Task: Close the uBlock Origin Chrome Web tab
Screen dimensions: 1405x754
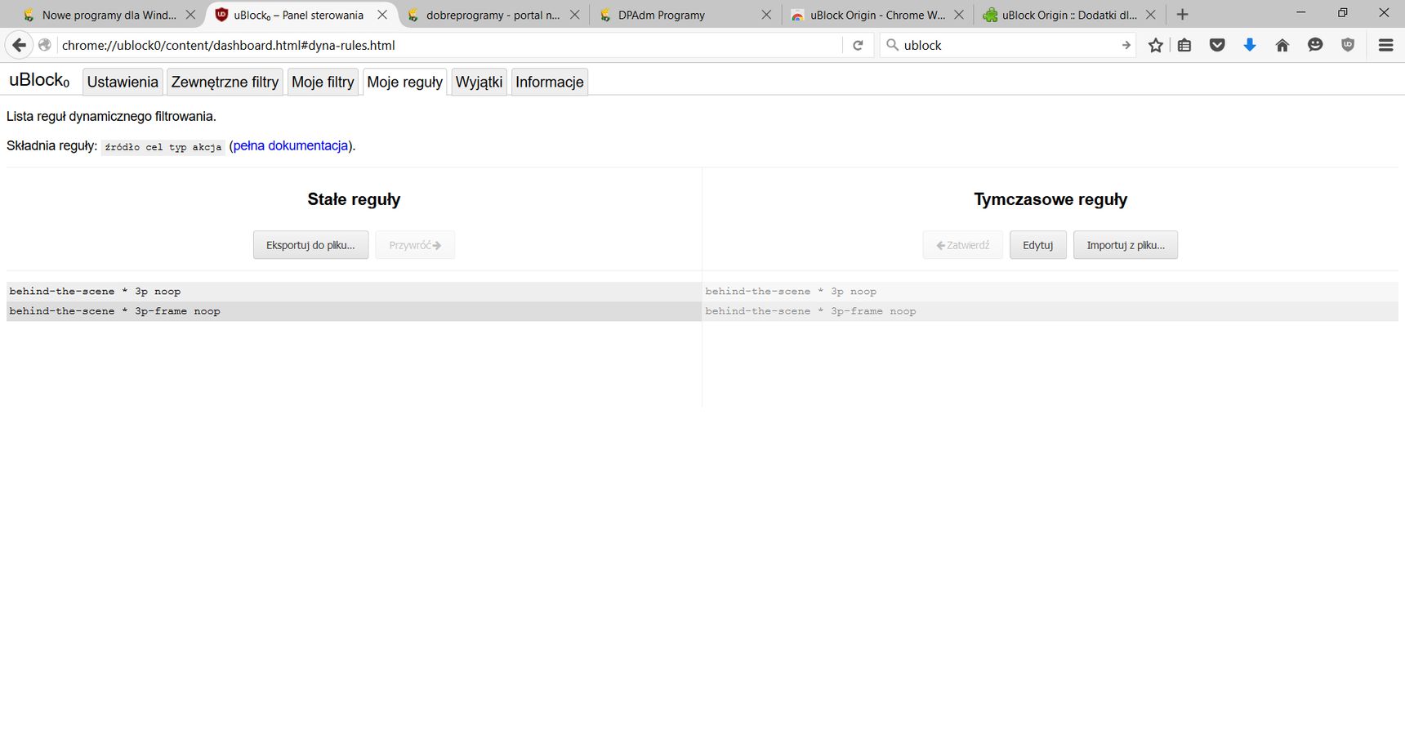Action: point(958,15)
